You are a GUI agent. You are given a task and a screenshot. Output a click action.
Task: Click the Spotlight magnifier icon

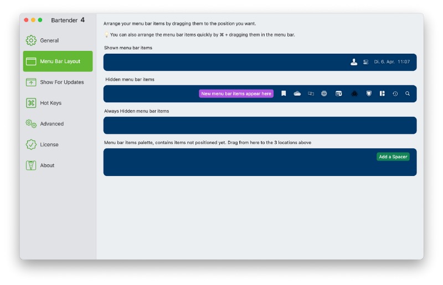click(x=408, y=94)
